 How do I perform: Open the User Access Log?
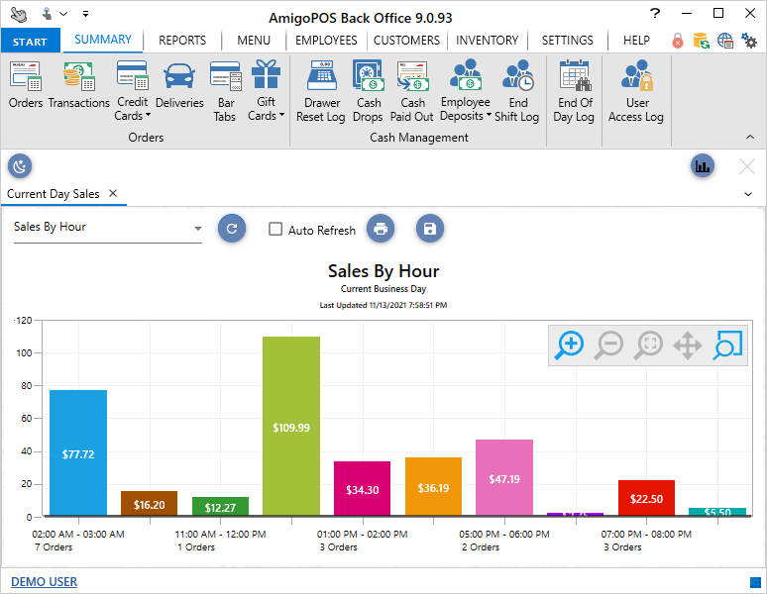tap(636, 90)
